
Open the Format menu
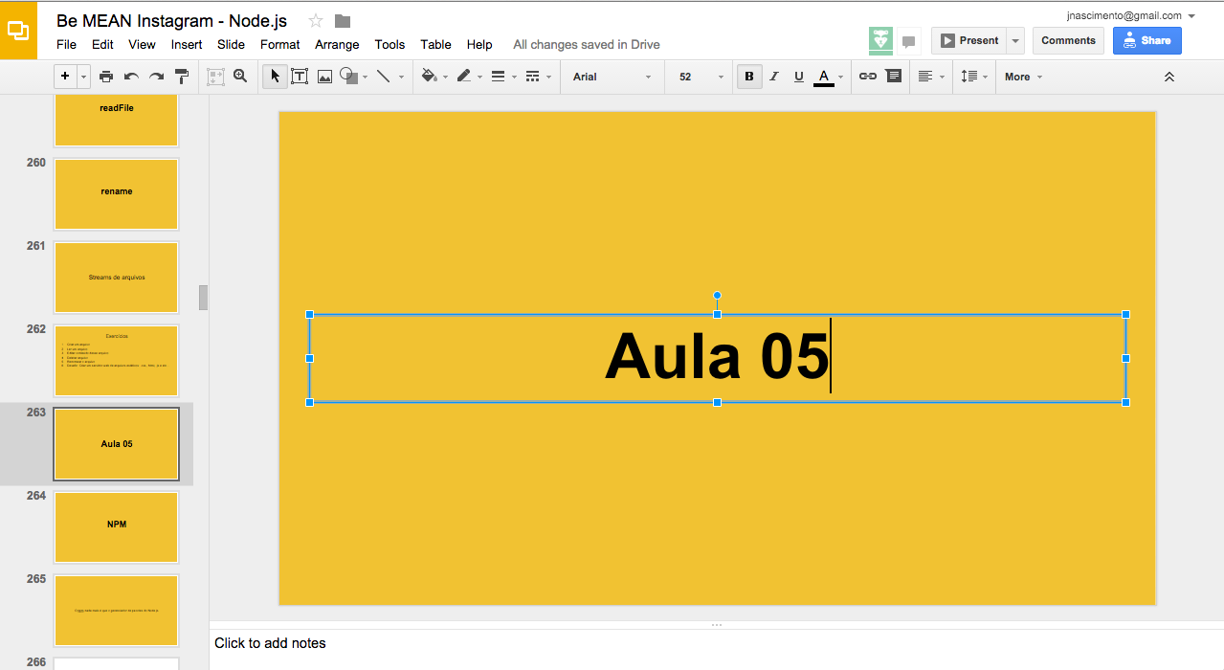pos(279,44)
